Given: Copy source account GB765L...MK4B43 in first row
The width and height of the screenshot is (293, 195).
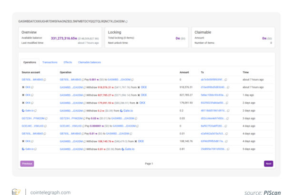Looking at the screenshot, I should (45, 79).
